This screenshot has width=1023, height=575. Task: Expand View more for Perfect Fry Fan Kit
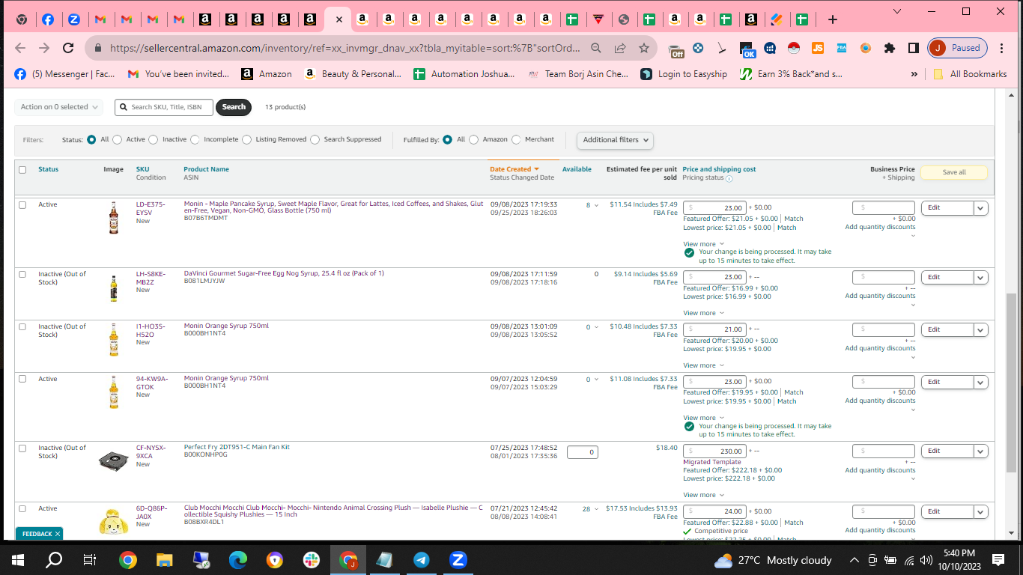(x=703, y=495)
